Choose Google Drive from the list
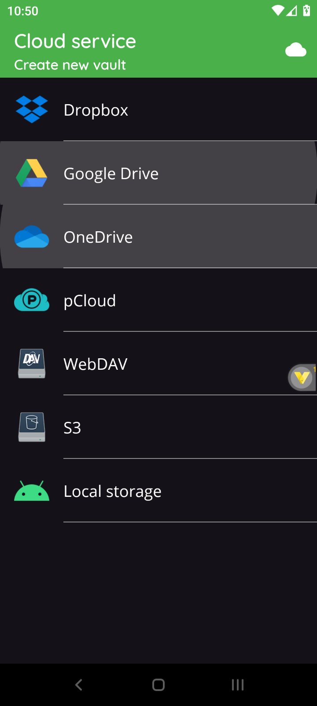Image resolution: width=317 pixels, height=706 pixels. 111,173
